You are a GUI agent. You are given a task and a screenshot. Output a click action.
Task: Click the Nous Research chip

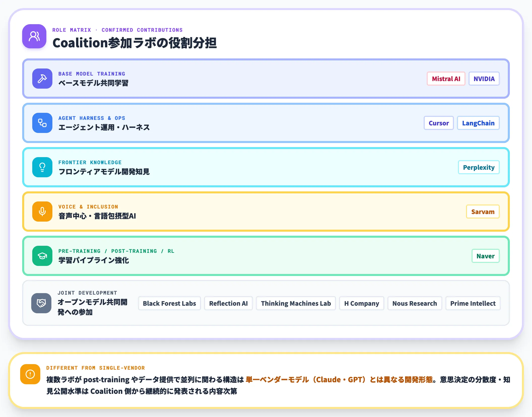(415, 303)
